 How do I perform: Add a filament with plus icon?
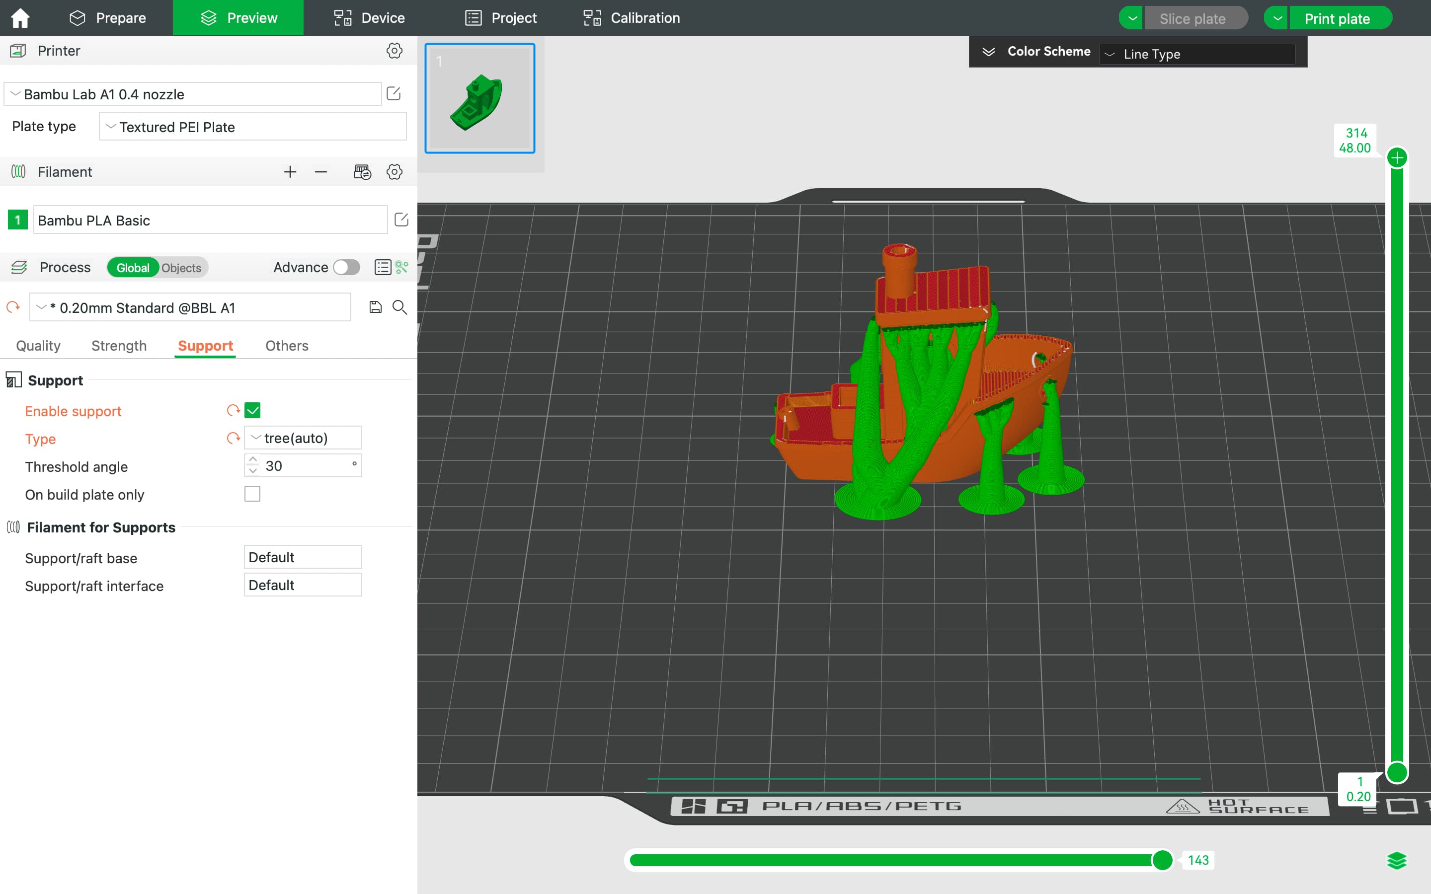point(290,172)
